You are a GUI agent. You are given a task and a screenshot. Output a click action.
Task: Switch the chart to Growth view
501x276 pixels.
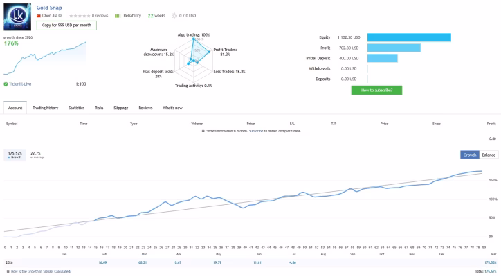click(470, 155)
